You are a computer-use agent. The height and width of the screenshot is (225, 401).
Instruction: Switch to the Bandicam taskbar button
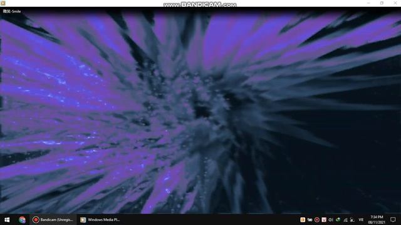click(53, 219)
